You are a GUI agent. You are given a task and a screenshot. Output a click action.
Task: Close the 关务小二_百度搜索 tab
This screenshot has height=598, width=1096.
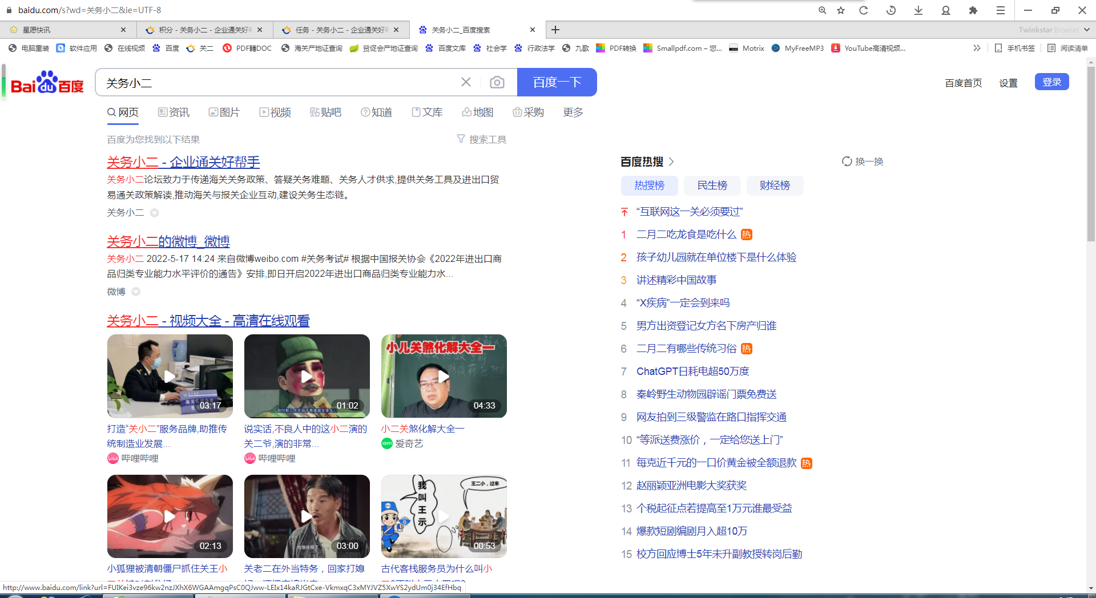pos(533,30)
